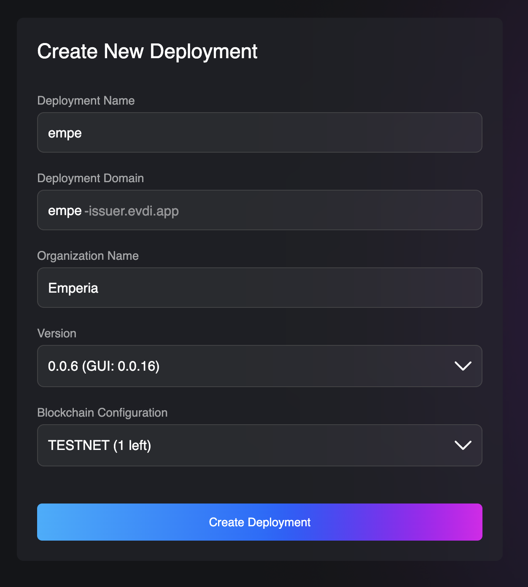
Task: Click the Organization Name label
Action: click(x=88, y=256)
